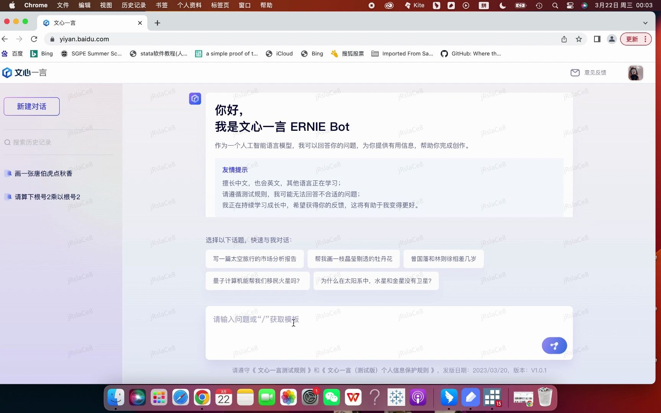Open WeChat from the Dock
The width and height of the screenshot is (661, 413).
click(x=332, y=398)
